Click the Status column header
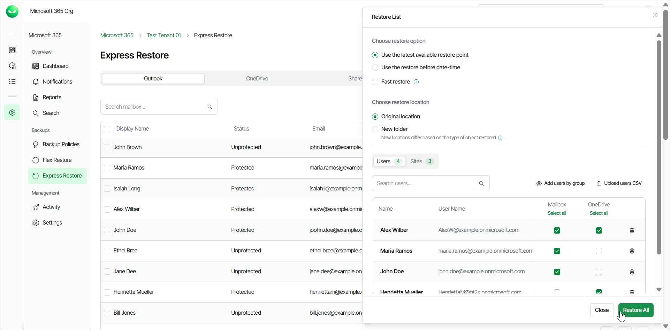 click(241, 129)
